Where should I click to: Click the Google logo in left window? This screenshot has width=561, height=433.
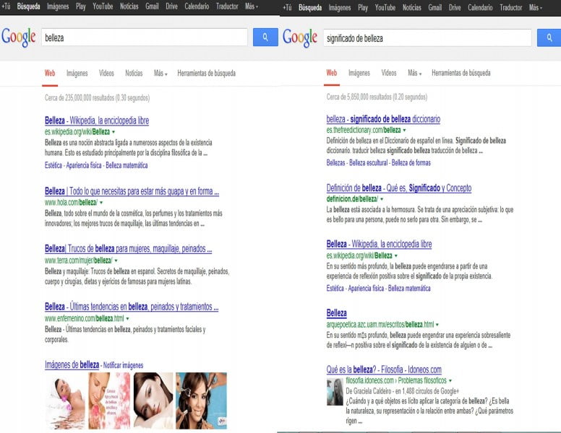(x=19, y=37)
